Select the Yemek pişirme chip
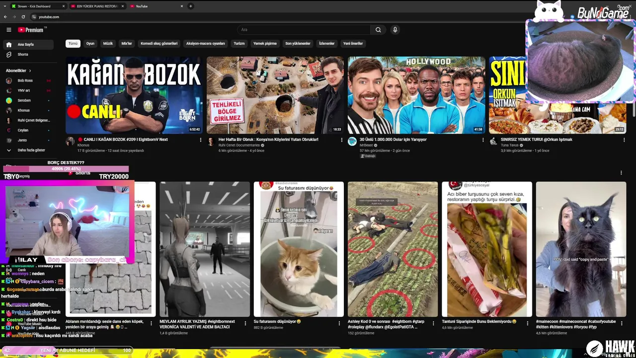 click(265, 44)
